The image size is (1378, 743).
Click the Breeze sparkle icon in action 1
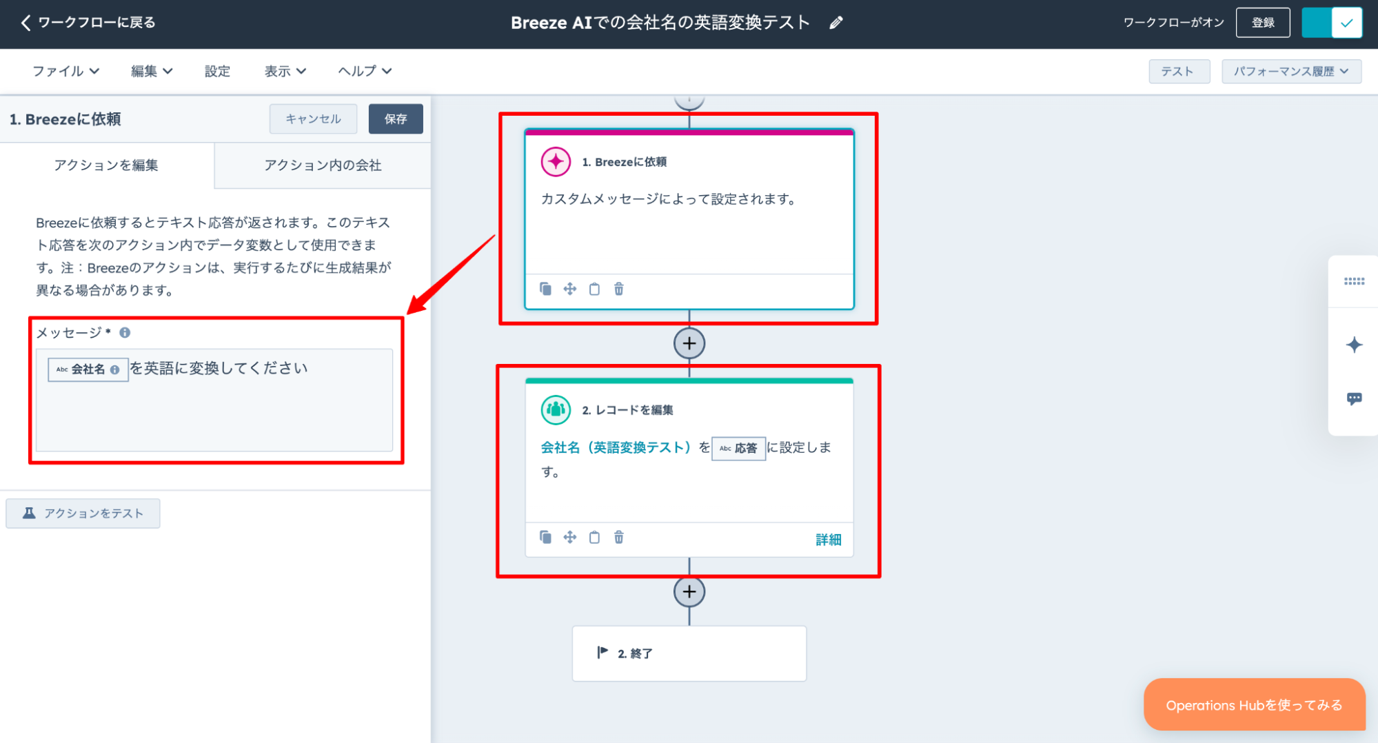click(556, 162)
